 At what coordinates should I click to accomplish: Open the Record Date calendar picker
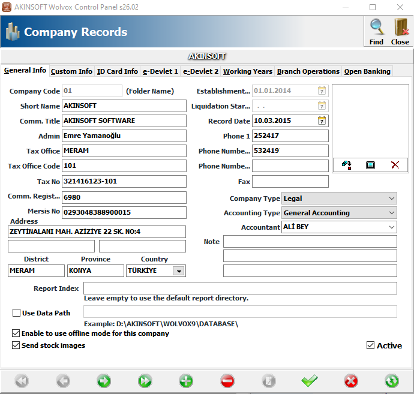(x=322, y=121)
